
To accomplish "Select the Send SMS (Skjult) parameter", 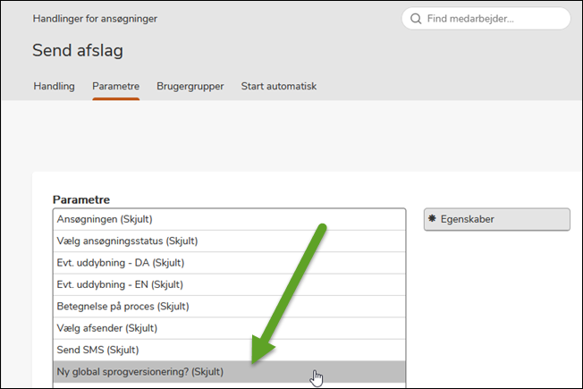I will [97, 350].
